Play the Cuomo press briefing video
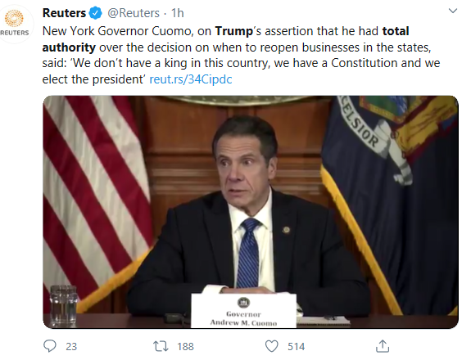Viewport: 462px width, 360px height. [x=251, y=212]
